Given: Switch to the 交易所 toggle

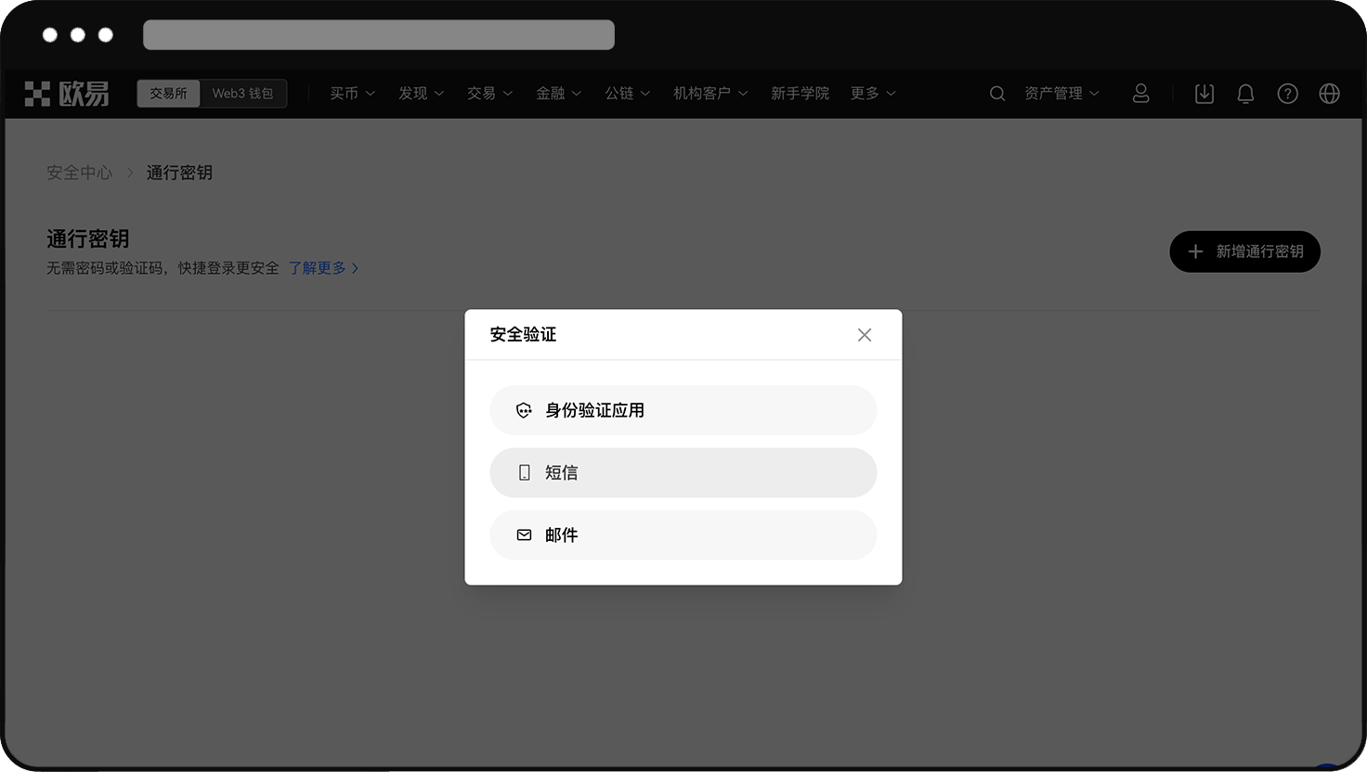Looking at the screenshot, I should click(x=168, y=94).
